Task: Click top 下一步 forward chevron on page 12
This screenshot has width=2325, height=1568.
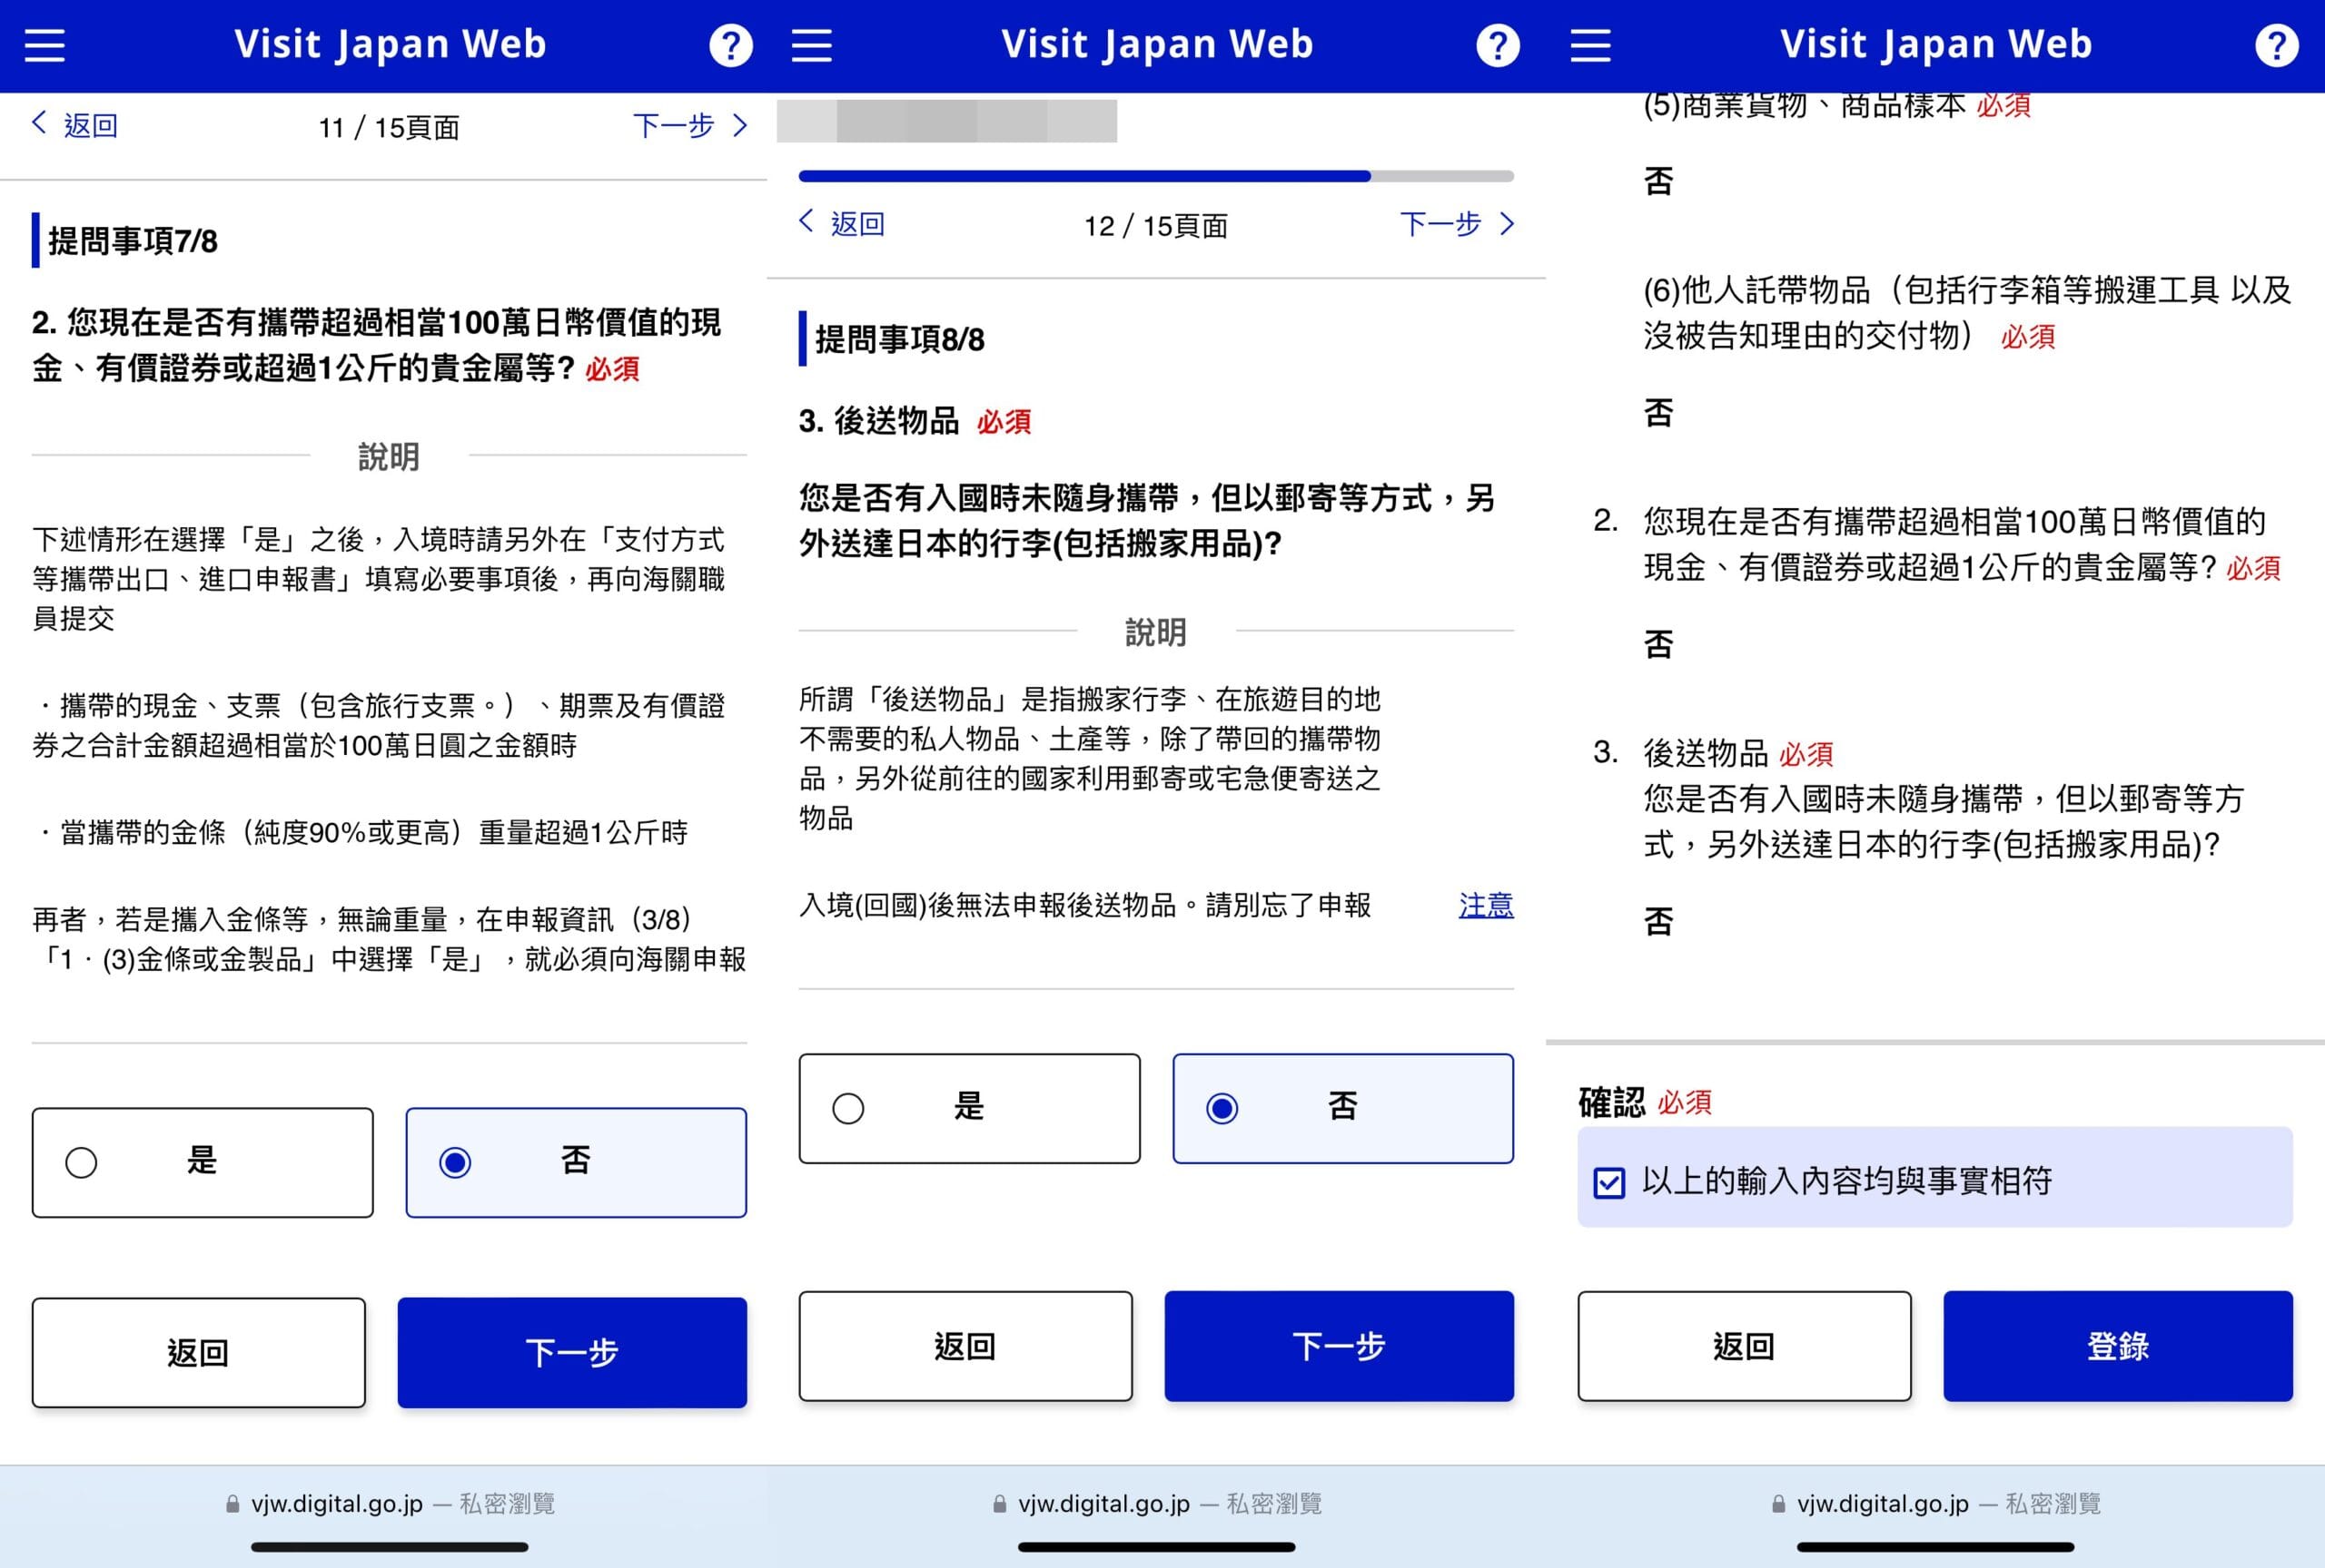Action: (x=1507, y=224)
